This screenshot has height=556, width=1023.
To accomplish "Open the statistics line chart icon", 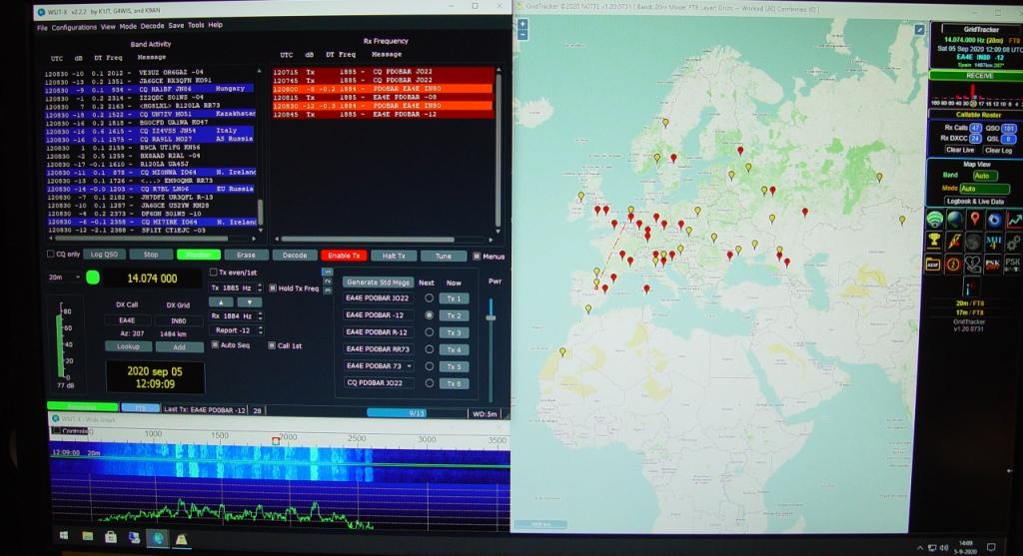I will [x=1013, y=220].
